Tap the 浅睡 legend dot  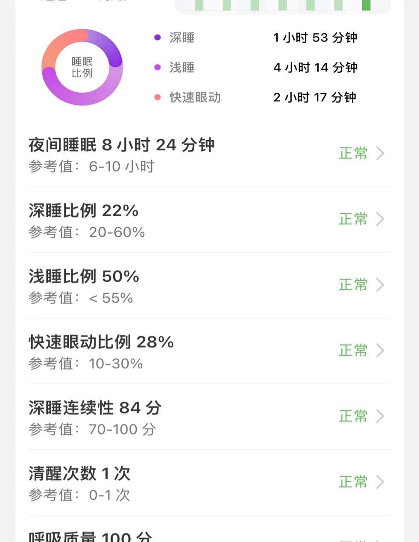pyautogui.click(x=158, y=68)
